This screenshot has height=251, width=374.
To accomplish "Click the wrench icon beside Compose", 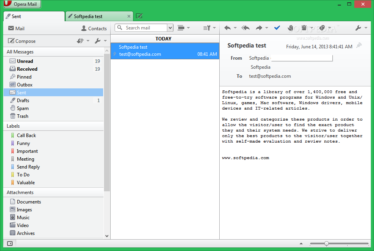I will click(98, 41).
